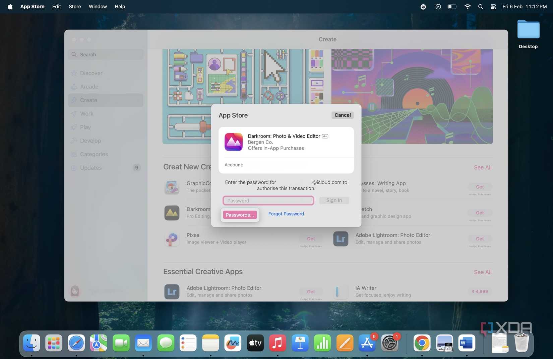The width and height of the screenshot is (553, 359).
Task: Open Freeform from the Dock
Action: (x=233, y=343)
